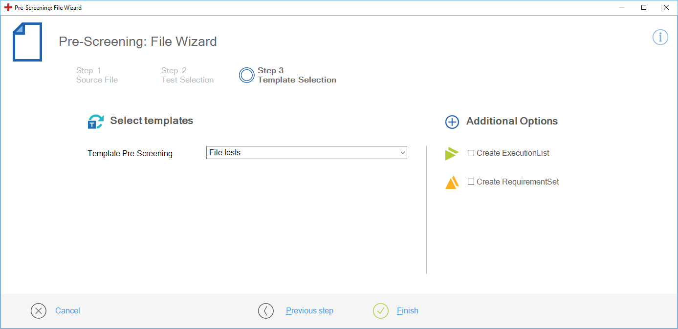Viewport: 678px width, 329px height.
Task: Click the Step 3 circle indicator
Action: (x=247, y=75)
